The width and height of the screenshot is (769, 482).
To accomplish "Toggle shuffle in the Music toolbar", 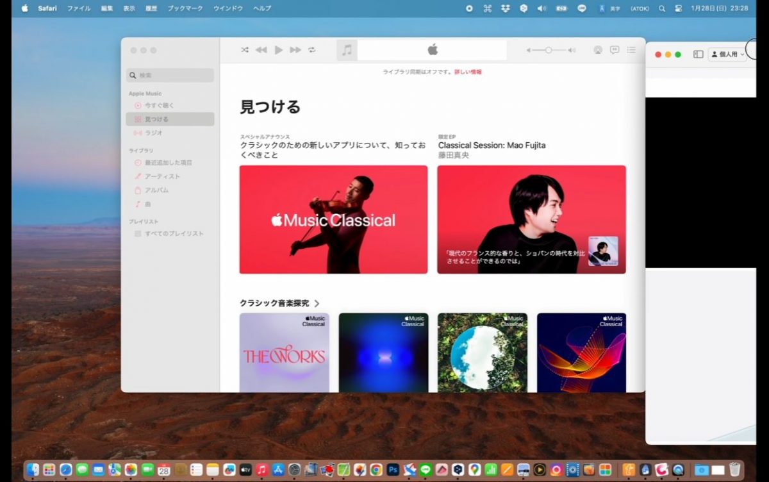I will 245,50.
